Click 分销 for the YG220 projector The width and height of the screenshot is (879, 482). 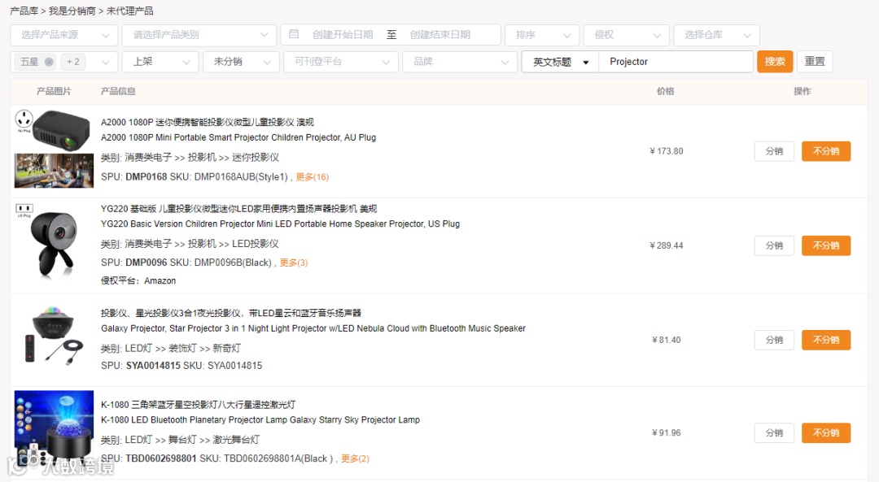(774, 245)
